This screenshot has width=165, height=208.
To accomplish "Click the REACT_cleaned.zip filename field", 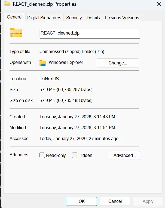I will click(x=89, y=33).
